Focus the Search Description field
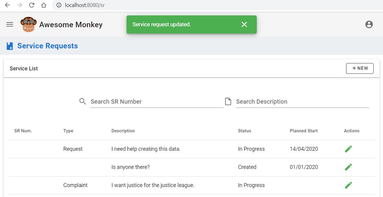Screen dimensions: 383x197 coord(302,102)
